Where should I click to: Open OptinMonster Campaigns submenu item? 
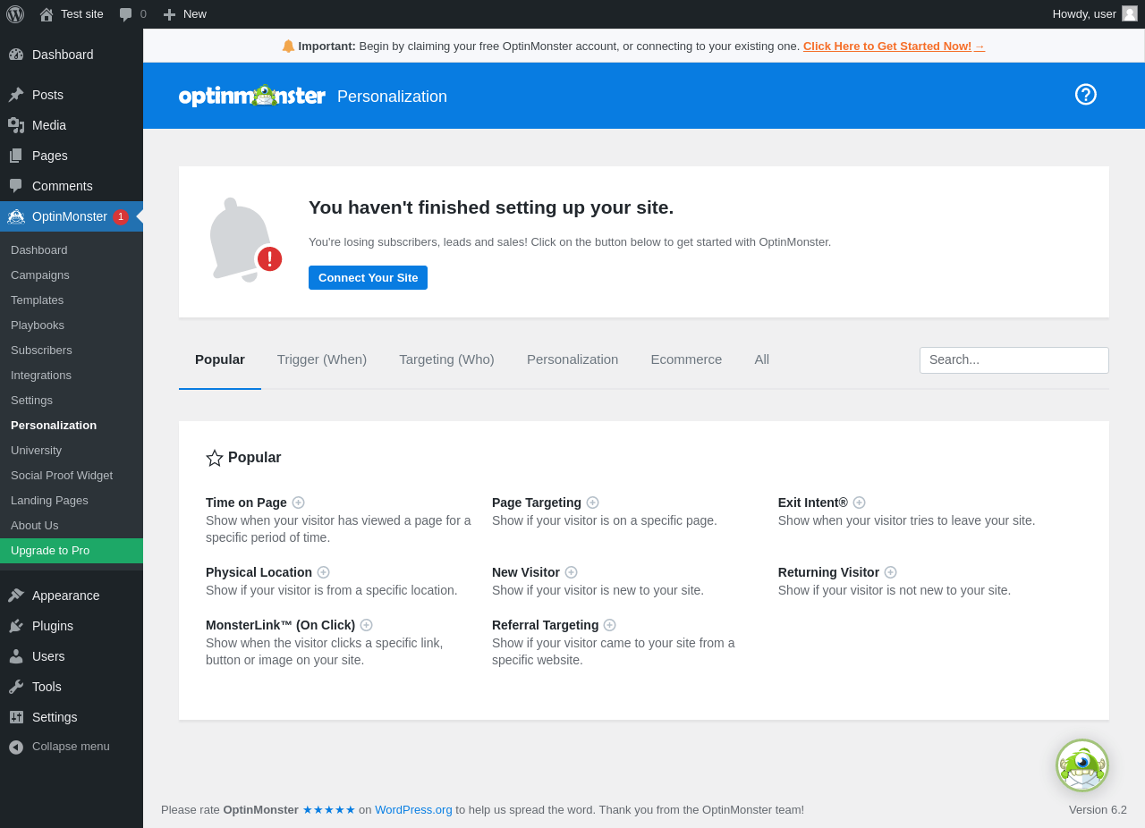pyautogui.click(x=72, y=275)
